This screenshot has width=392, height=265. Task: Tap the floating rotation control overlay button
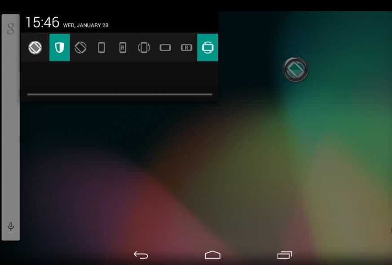coord(296,69)
